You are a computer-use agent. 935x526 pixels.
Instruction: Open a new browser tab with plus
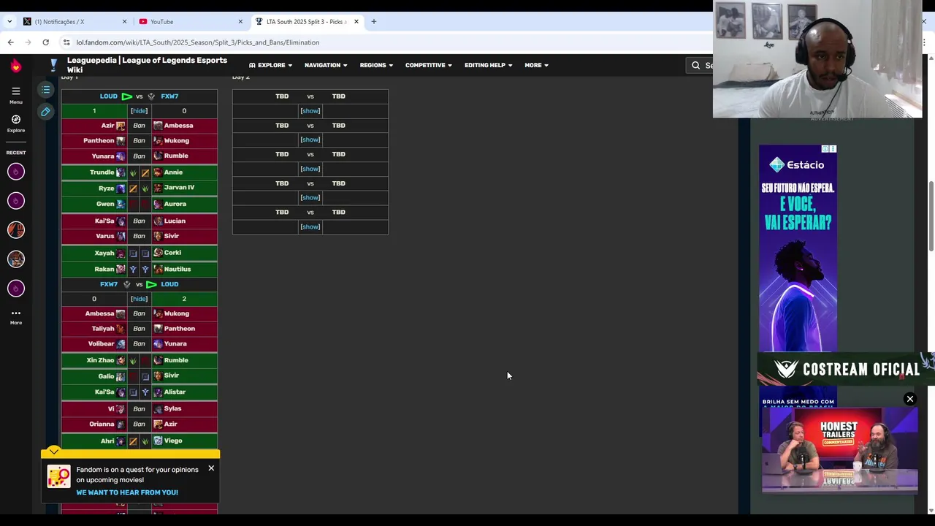tap(373, 21)
